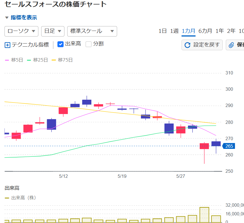Select the 1日 period tab
244x223 pixels.
162,31
